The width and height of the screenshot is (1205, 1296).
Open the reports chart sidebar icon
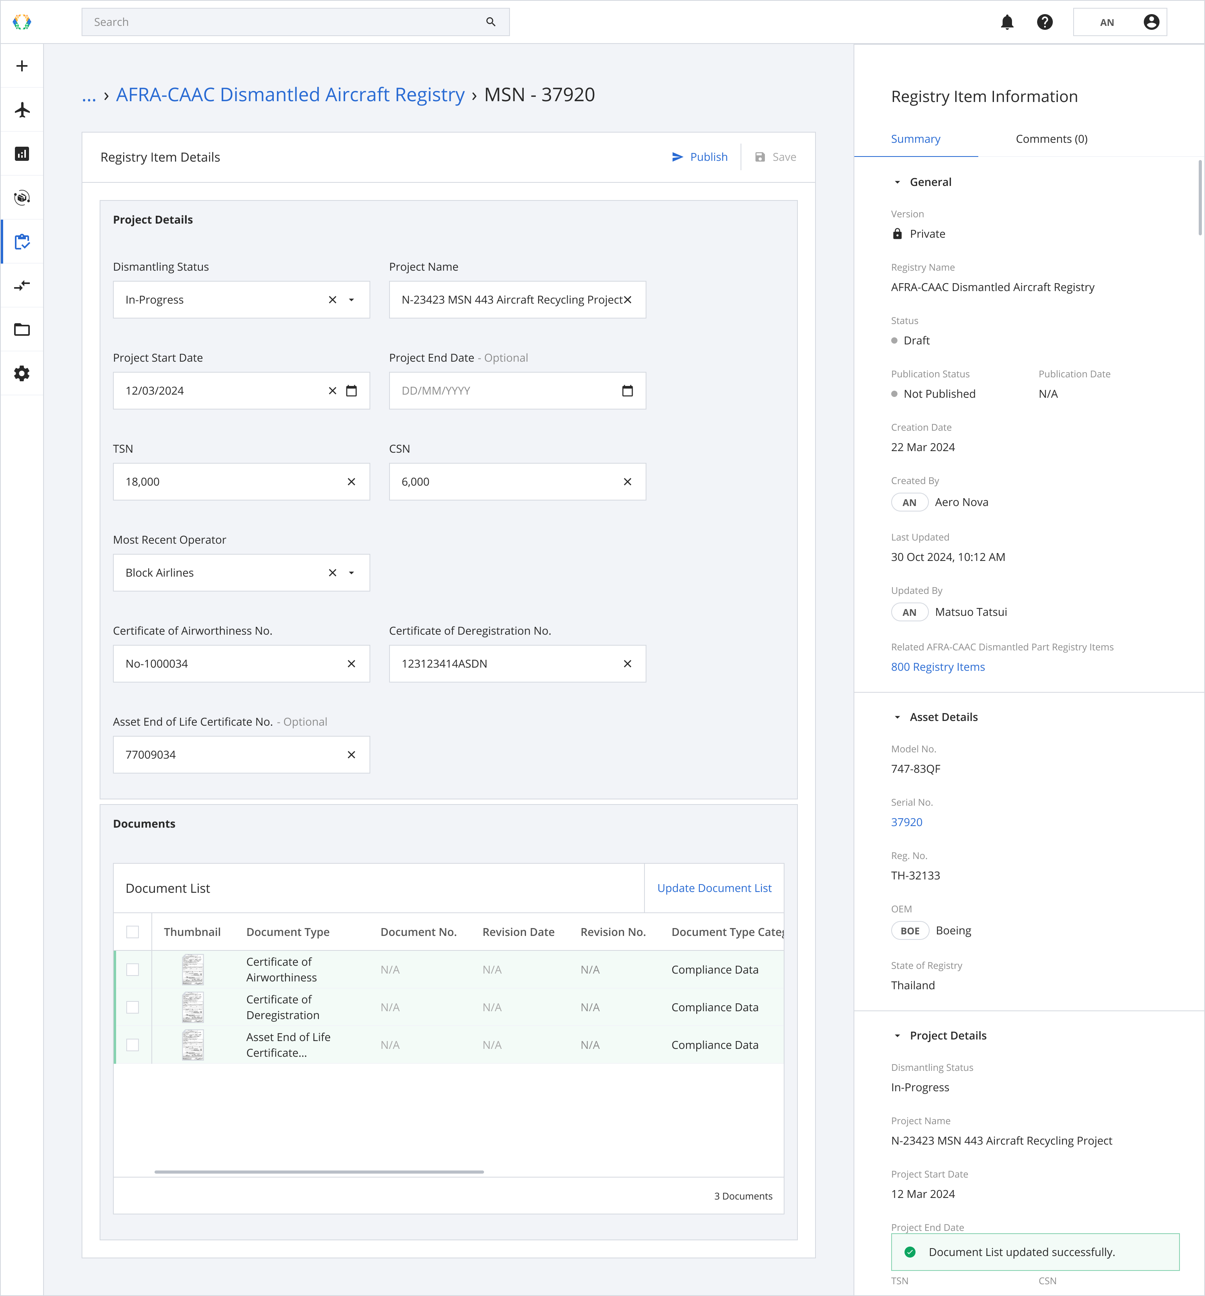pyautogui.click(x=22, y=154)
